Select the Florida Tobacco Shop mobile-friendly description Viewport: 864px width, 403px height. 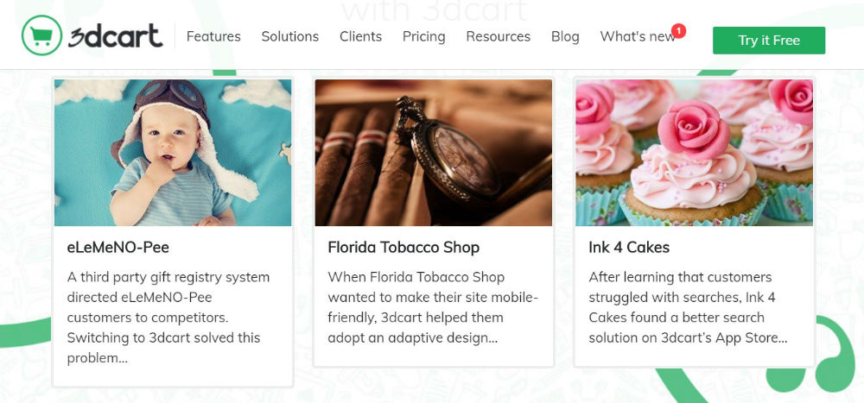[433, 308]
